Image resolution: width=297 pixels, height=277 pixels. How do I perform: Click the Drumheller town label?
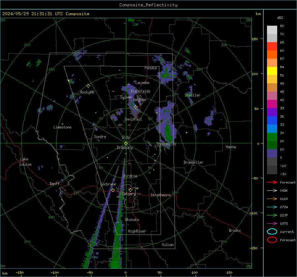click(193, 162)
